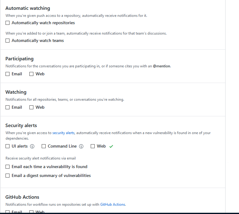The height and width of the screenshot is (214, 239).
Task: Tick Web checkbox under Watching
Action: point(31,107)
